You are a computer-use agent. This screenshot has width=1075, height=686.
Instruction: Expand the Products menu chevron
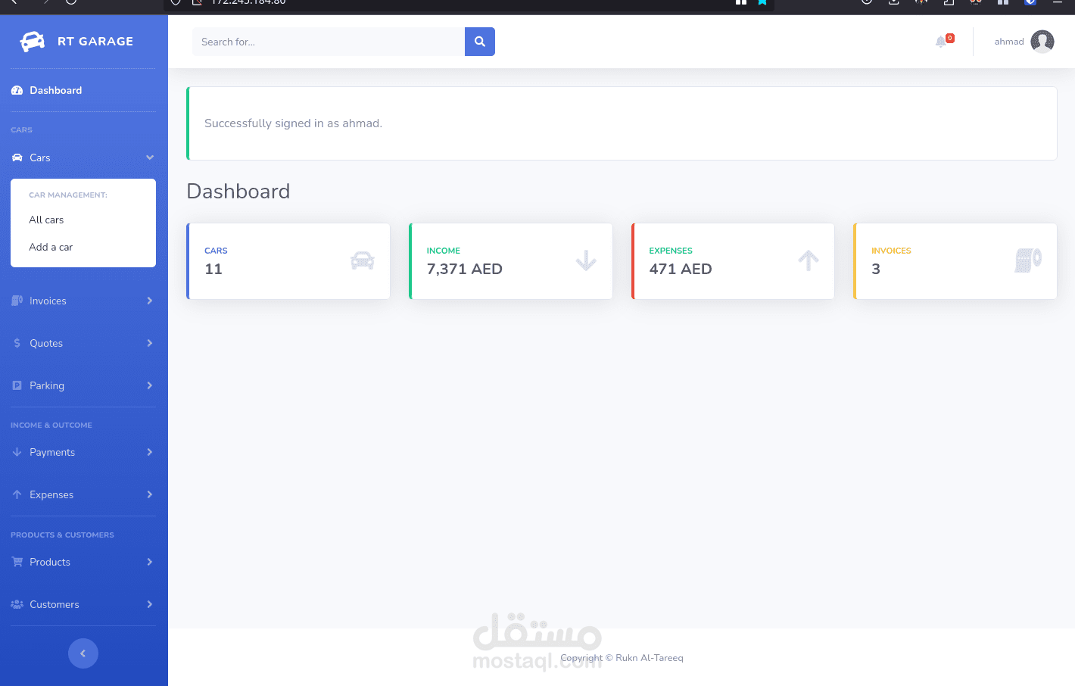(150, 562)
